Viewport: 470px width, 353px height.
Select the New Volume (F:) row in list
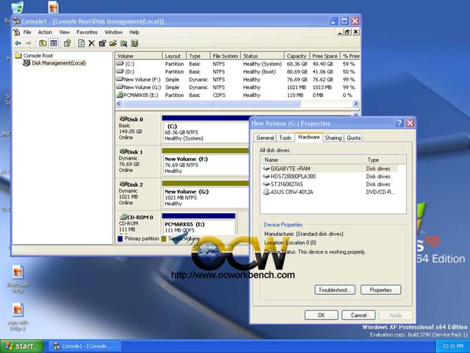click(237, 79)
